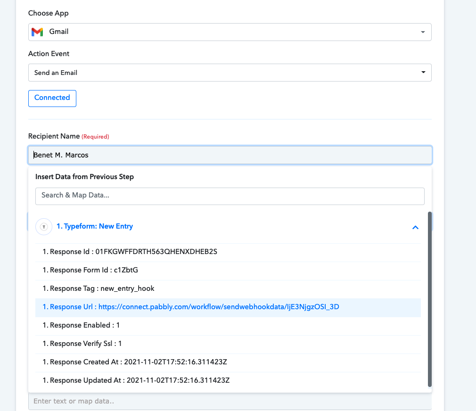The width and height of the screenshot is (476, 411).
Task: Pick 'Response Verify Ssl : 1' entry
Action: [x=228, y=344]
